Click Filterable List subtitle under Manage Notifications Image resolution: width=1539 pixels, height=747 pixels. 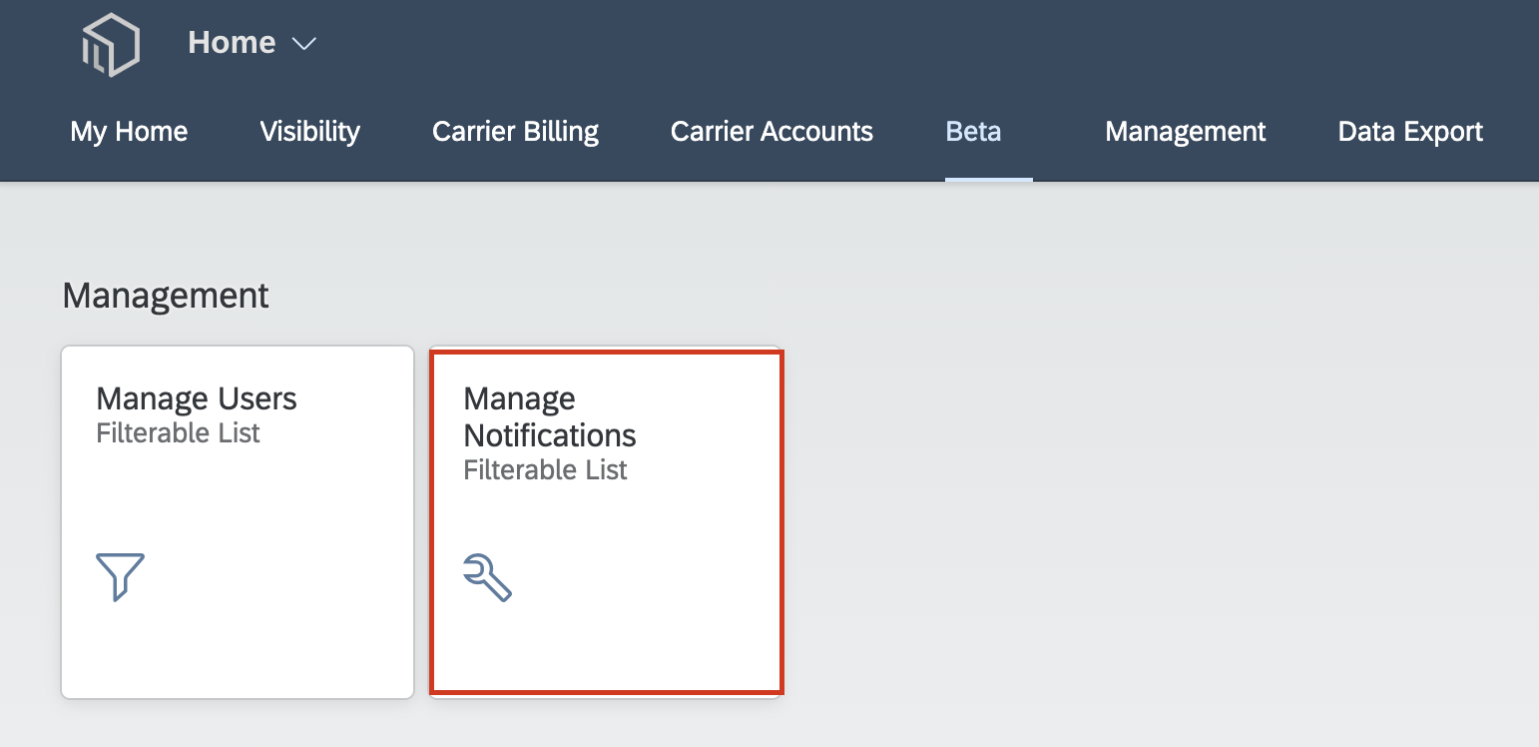[x=545, y=470]
